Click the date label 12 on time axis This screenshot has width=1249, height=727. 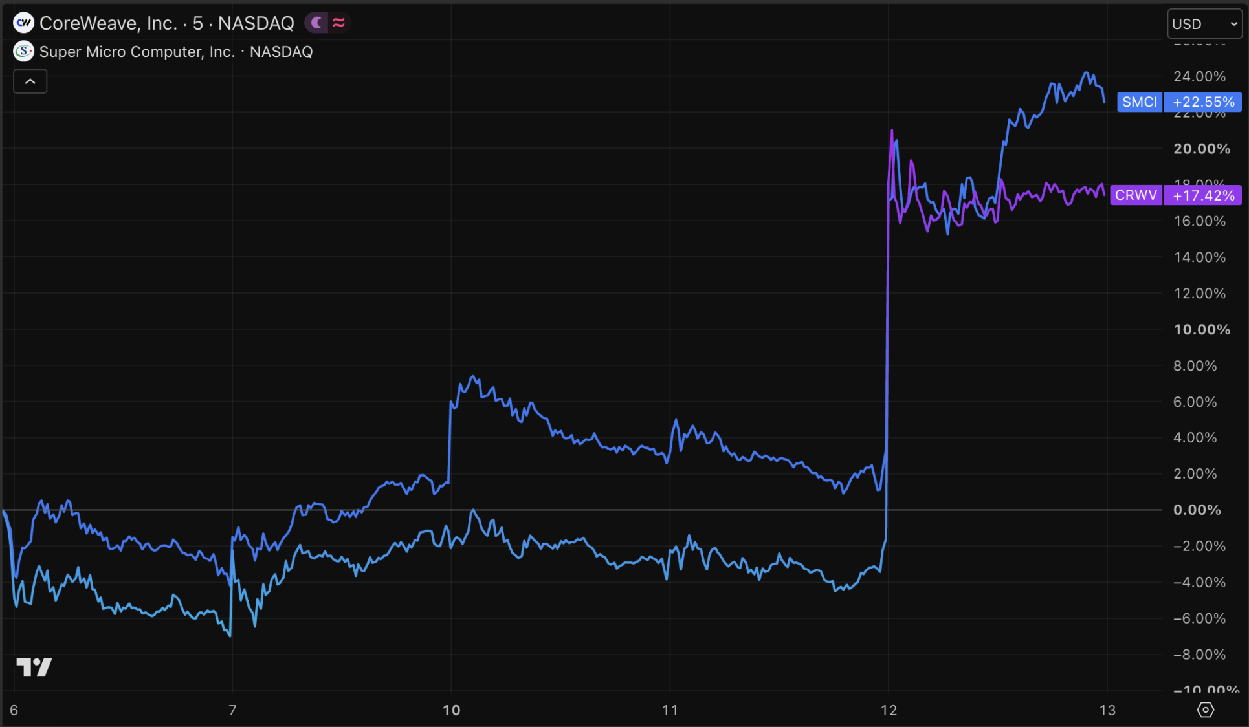tap(889, 710)
